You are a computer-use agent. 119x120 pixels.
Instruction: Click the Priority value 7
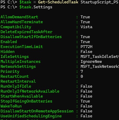click(x=82, y=72)
